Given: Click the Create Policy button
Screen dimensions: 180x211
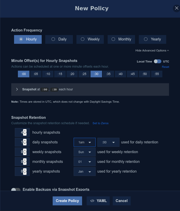Looking at the screenshot, I should tap(67, 201).
